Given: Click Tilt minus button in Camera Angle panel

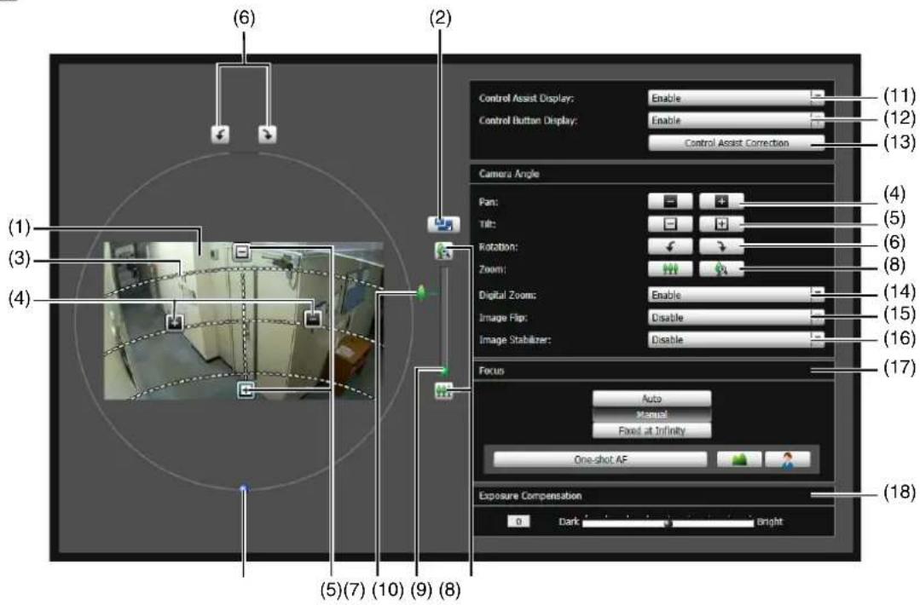Looking at the screenshot, I should click(x=670, y=223).
